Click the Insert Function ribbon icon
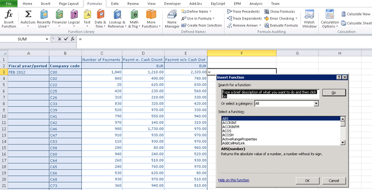This screenshot has height=190, width=372. click(9, 19)
